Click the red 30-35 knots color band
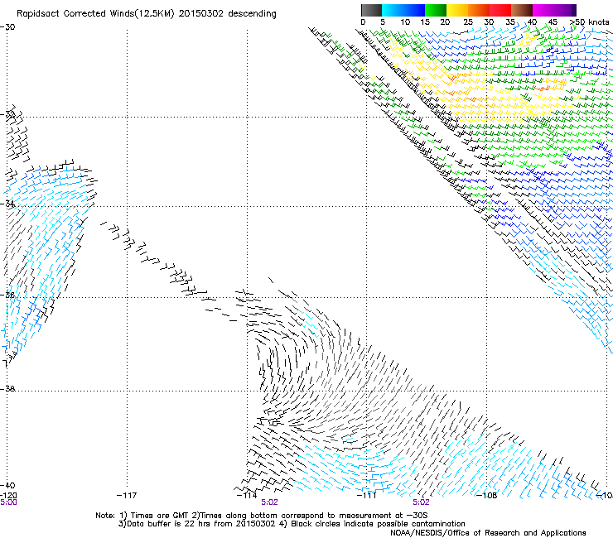The image size is (613, 538). (500, 10)
